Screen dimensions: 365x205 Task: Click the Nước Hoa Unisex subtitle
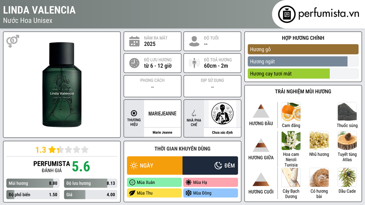pos(28,20)
